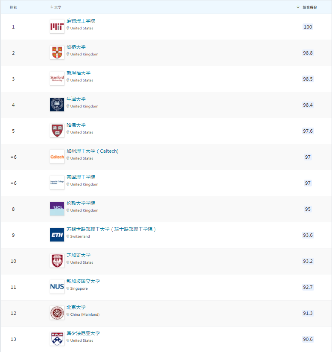The height and width of the screenshot is (352, 332).
Task: Sort by 综合得分 column arrow
Action: pos(298,7)
